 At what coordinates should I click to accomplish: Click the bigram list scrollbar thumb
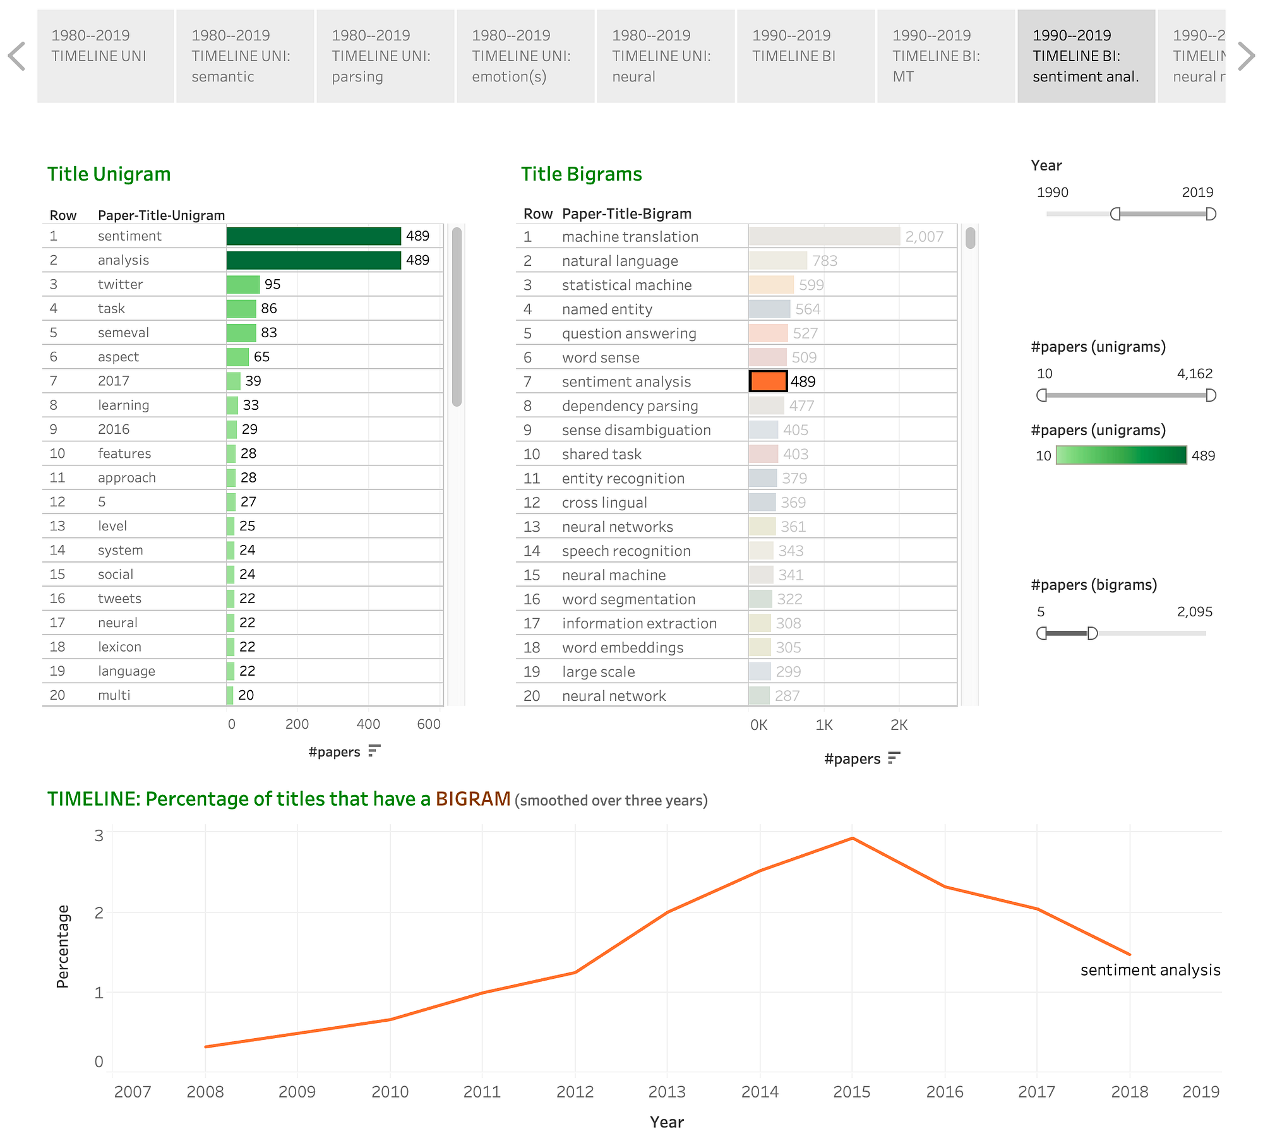pyautogui.click(x=971, y=238)
